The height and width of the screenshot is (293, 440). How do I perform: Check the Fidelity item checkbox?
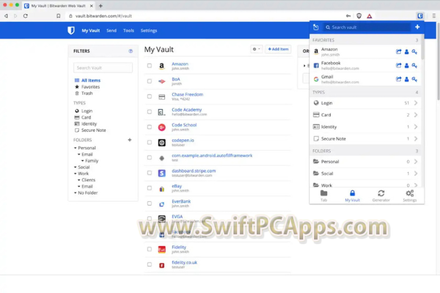(x=149, y=249)
